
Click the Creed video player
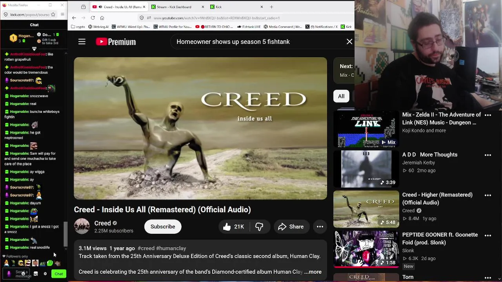200,128
